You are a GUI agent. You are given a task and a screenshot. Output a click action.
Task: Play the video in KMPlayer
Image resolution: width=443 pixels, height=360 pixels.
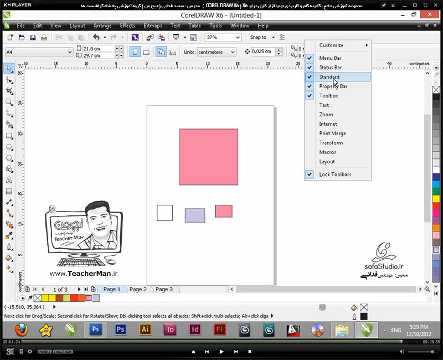(221, 352)
